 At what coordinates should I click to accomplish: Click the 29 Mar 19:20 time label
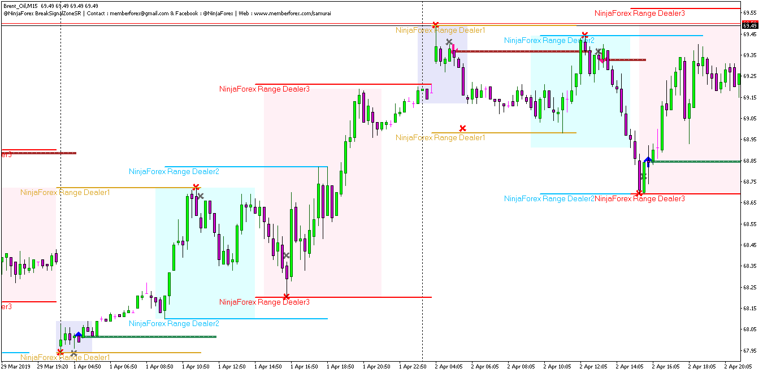pyautogui.click(x=53, y=366)
